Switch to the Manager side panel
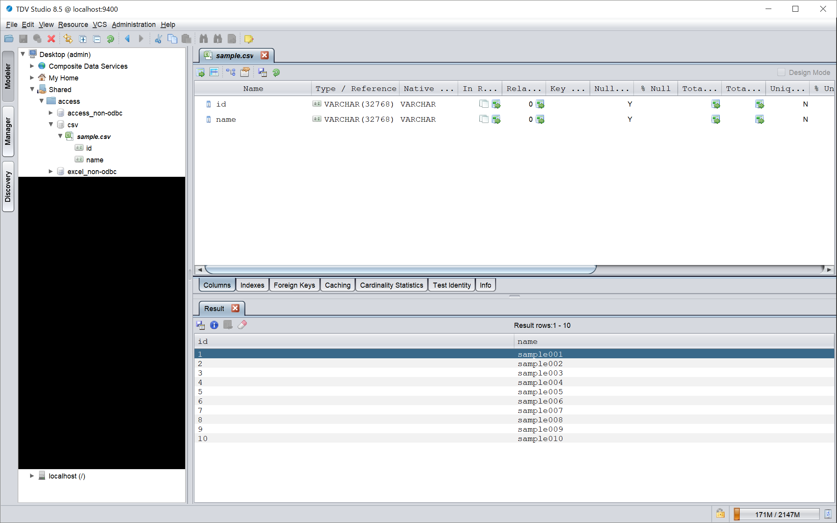Viewport: 837px width, 523px height. [8, 132]
